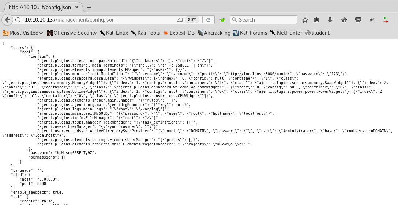The height and width of the screenshot is (205, 398).
Task: Bookmark this page with the star icon
Action: tap(305, 20)
